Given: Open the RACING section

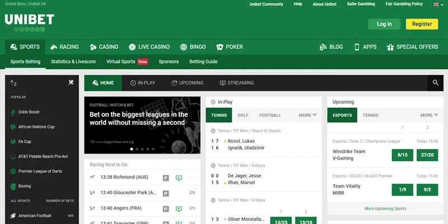Looking at the screenshot, I should pos(64,47).
